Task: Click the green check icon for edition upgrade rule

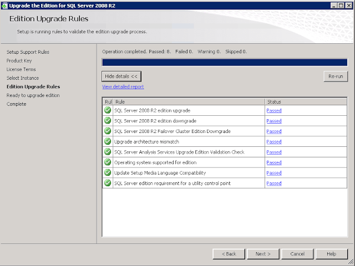Action: coord(108,110)
